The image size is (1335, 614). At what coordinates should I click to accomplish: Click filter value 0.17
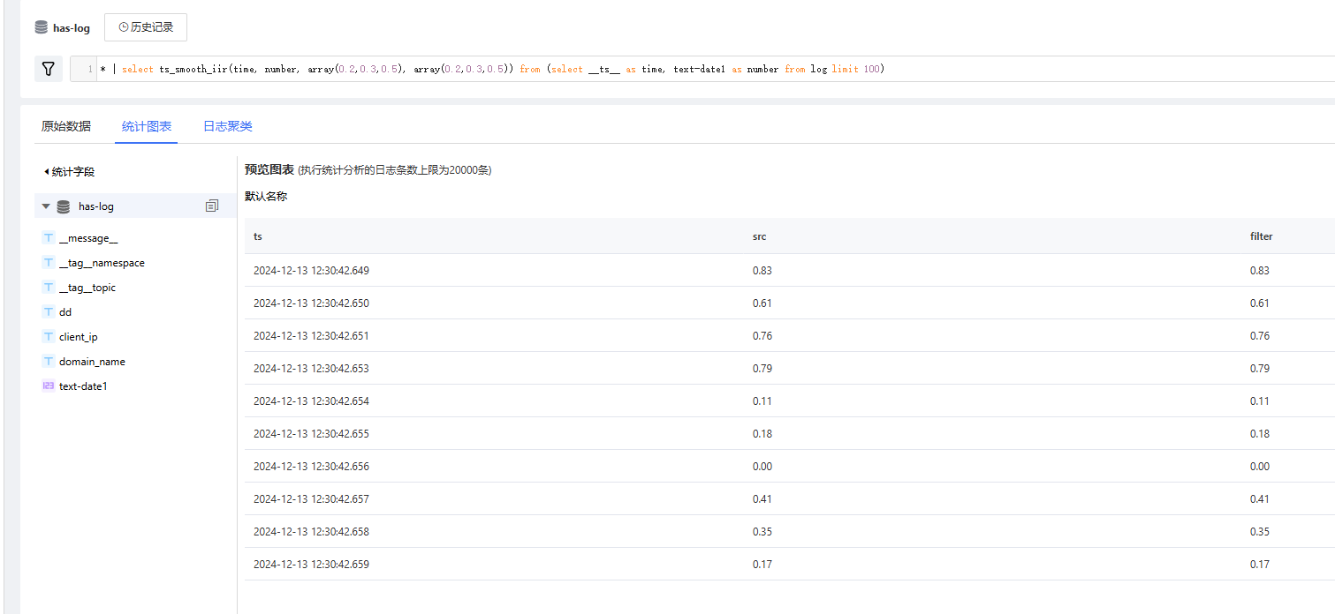1260,565
